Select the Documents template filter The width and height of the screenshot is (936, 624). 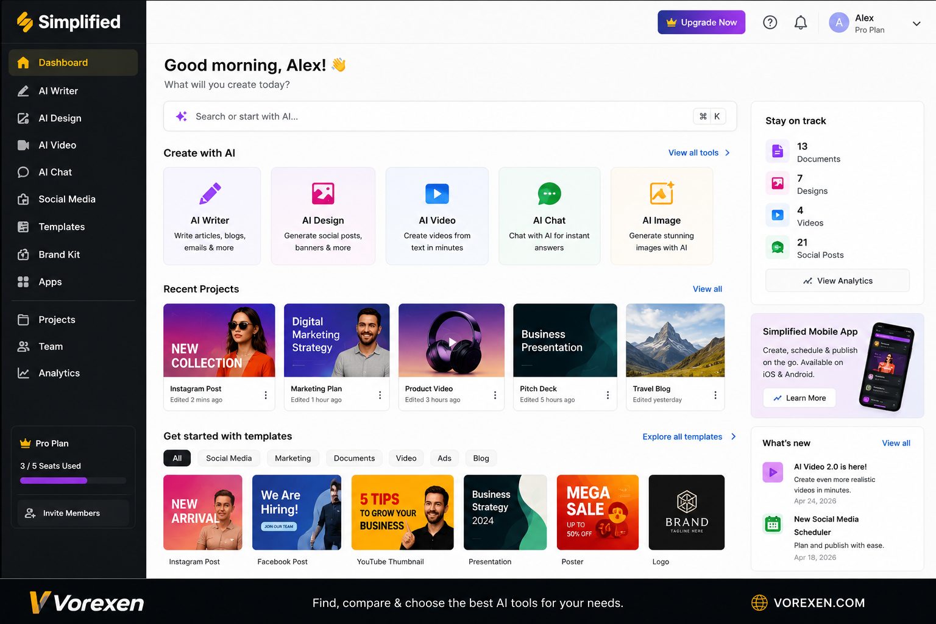point(354,458)
